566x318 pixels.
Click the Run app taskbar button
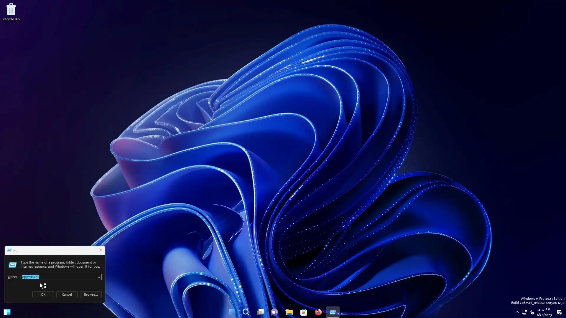(333, 312)
